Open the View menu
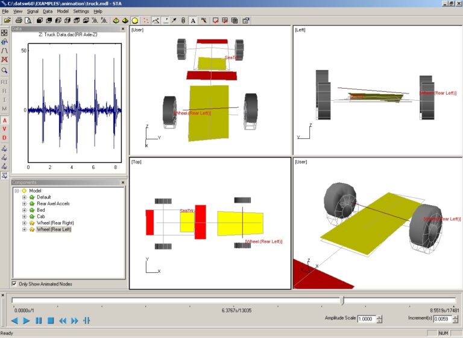Screen dimensions: 463x338 click(x=17, y=11)
